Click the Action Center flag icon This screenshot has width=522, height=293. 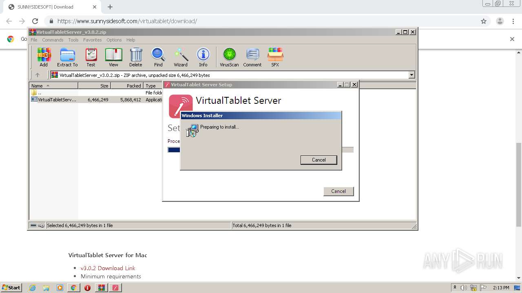tap(483, 288)
